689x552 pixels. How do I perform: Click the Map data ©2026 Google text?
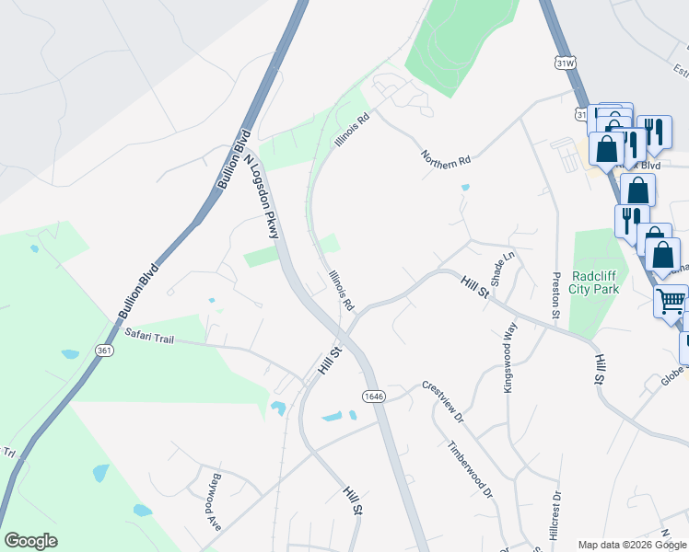[632, 545]
